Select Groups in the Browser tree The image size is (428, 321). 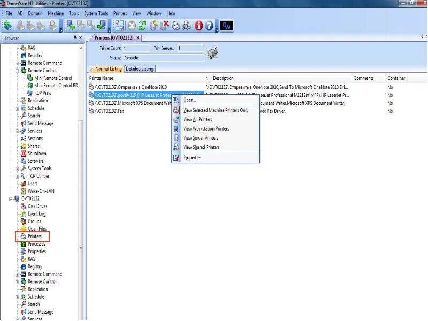pyautogui.click(x=34, y=221)
